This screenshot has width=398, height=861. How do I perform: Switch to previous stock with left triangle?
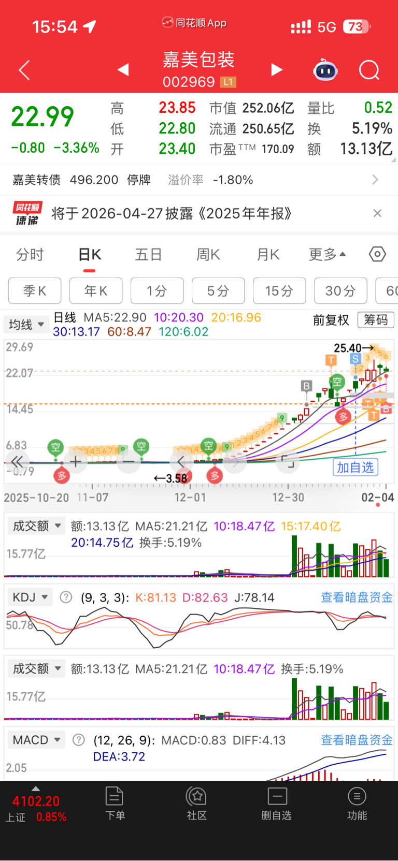[123, 69]
